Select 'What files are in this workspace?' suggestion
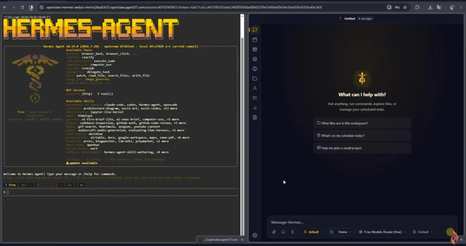 (x=362, y=123)
